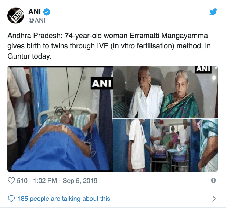
Task: Open the tweet info icon
Action: pos(213,180)
